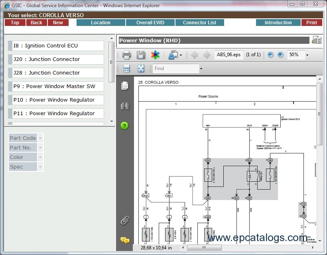
Task: Click connector list scroll down arrow
Action: pos(112,121)
